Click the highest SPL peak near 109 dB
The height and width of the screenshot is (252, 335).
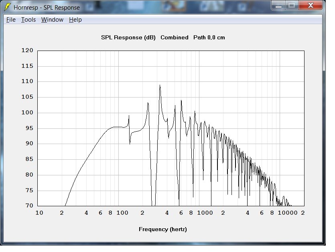click(x=160, y=85)
